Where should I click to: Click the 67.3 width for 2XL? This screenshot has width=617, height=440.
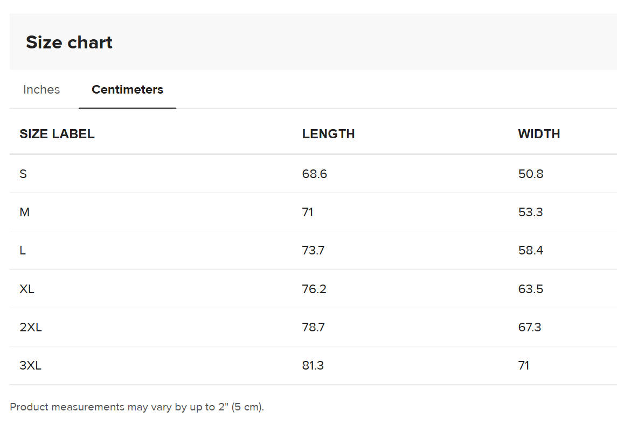pos(530,327)
